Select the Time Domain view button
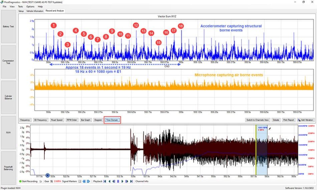Viewport: 317px width, 190px height. click(112, 120)
